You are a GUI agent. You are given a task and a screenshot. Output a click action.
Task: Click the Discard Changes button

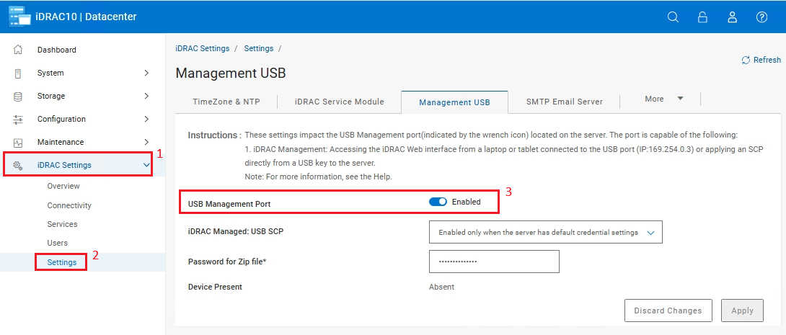(668, 311)
